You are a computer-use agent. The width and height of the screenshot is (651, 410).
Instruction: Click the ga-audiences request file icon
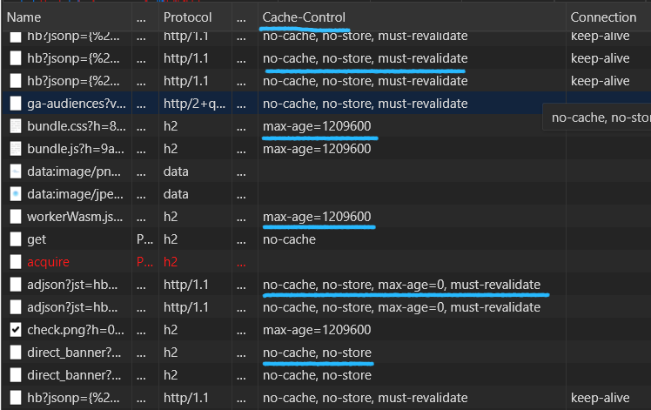pos(16,104)
